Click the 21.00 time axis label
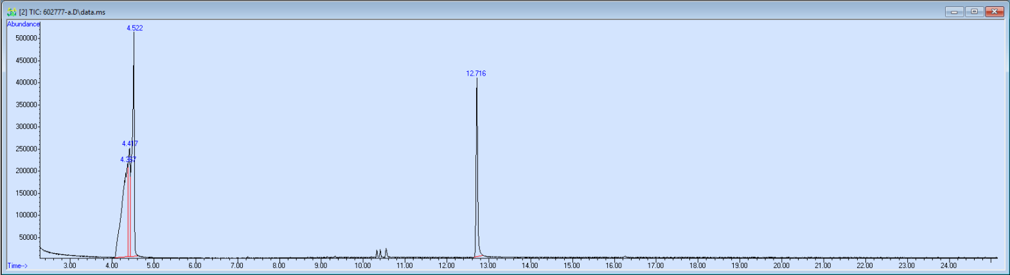 tap(823, 265)
